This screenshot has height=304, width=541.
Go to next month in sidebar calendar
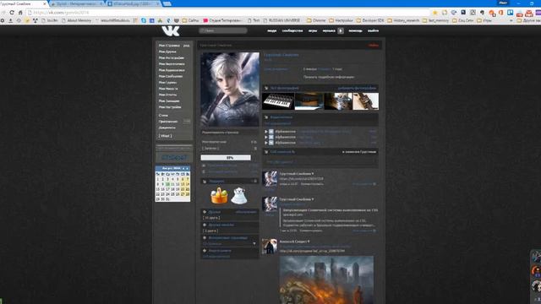tap(188, 169)
